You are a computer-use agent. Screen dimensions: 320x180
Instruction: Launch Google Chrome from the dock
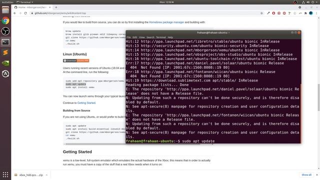coord(5,20)
